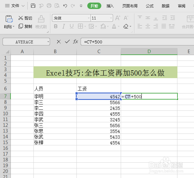This screenshot has height=178, width=194.
Task: Select column C header
Action: pyautogui.click(x=99, y=52)
